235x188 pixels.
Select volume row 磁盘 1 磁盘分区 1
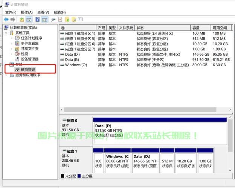(145, 33)
